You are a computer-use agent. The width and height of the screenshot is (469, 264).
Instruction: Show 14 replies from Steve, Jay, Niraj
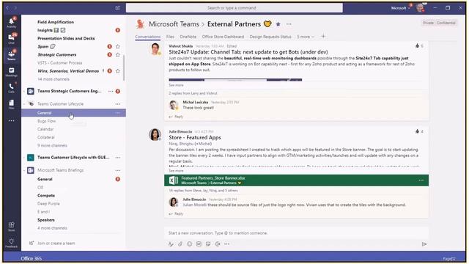point(203,191)
